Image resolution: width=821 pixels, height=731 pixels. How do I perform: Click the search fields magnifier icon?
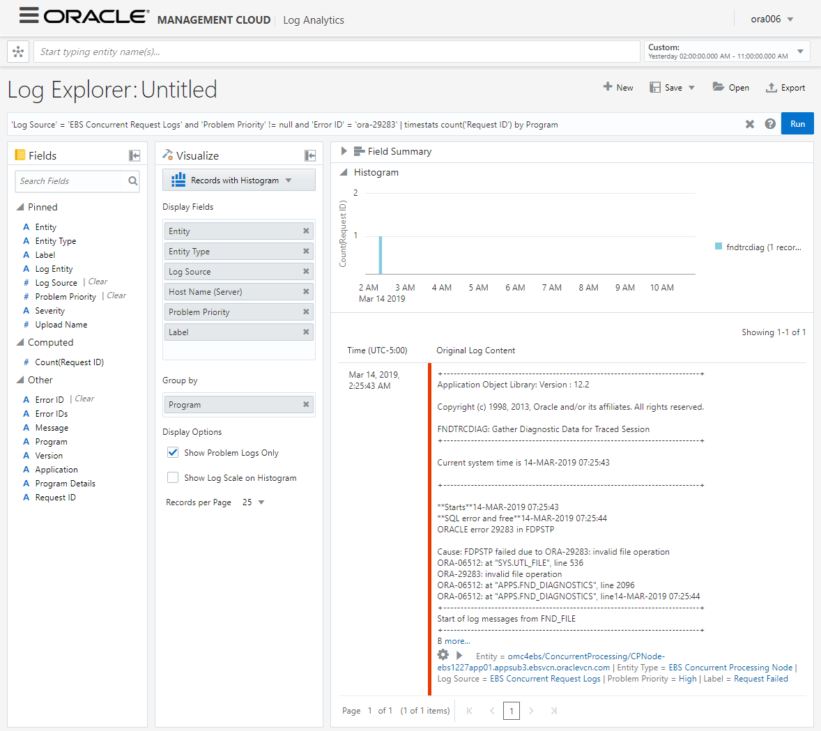(x=133, y=180)
